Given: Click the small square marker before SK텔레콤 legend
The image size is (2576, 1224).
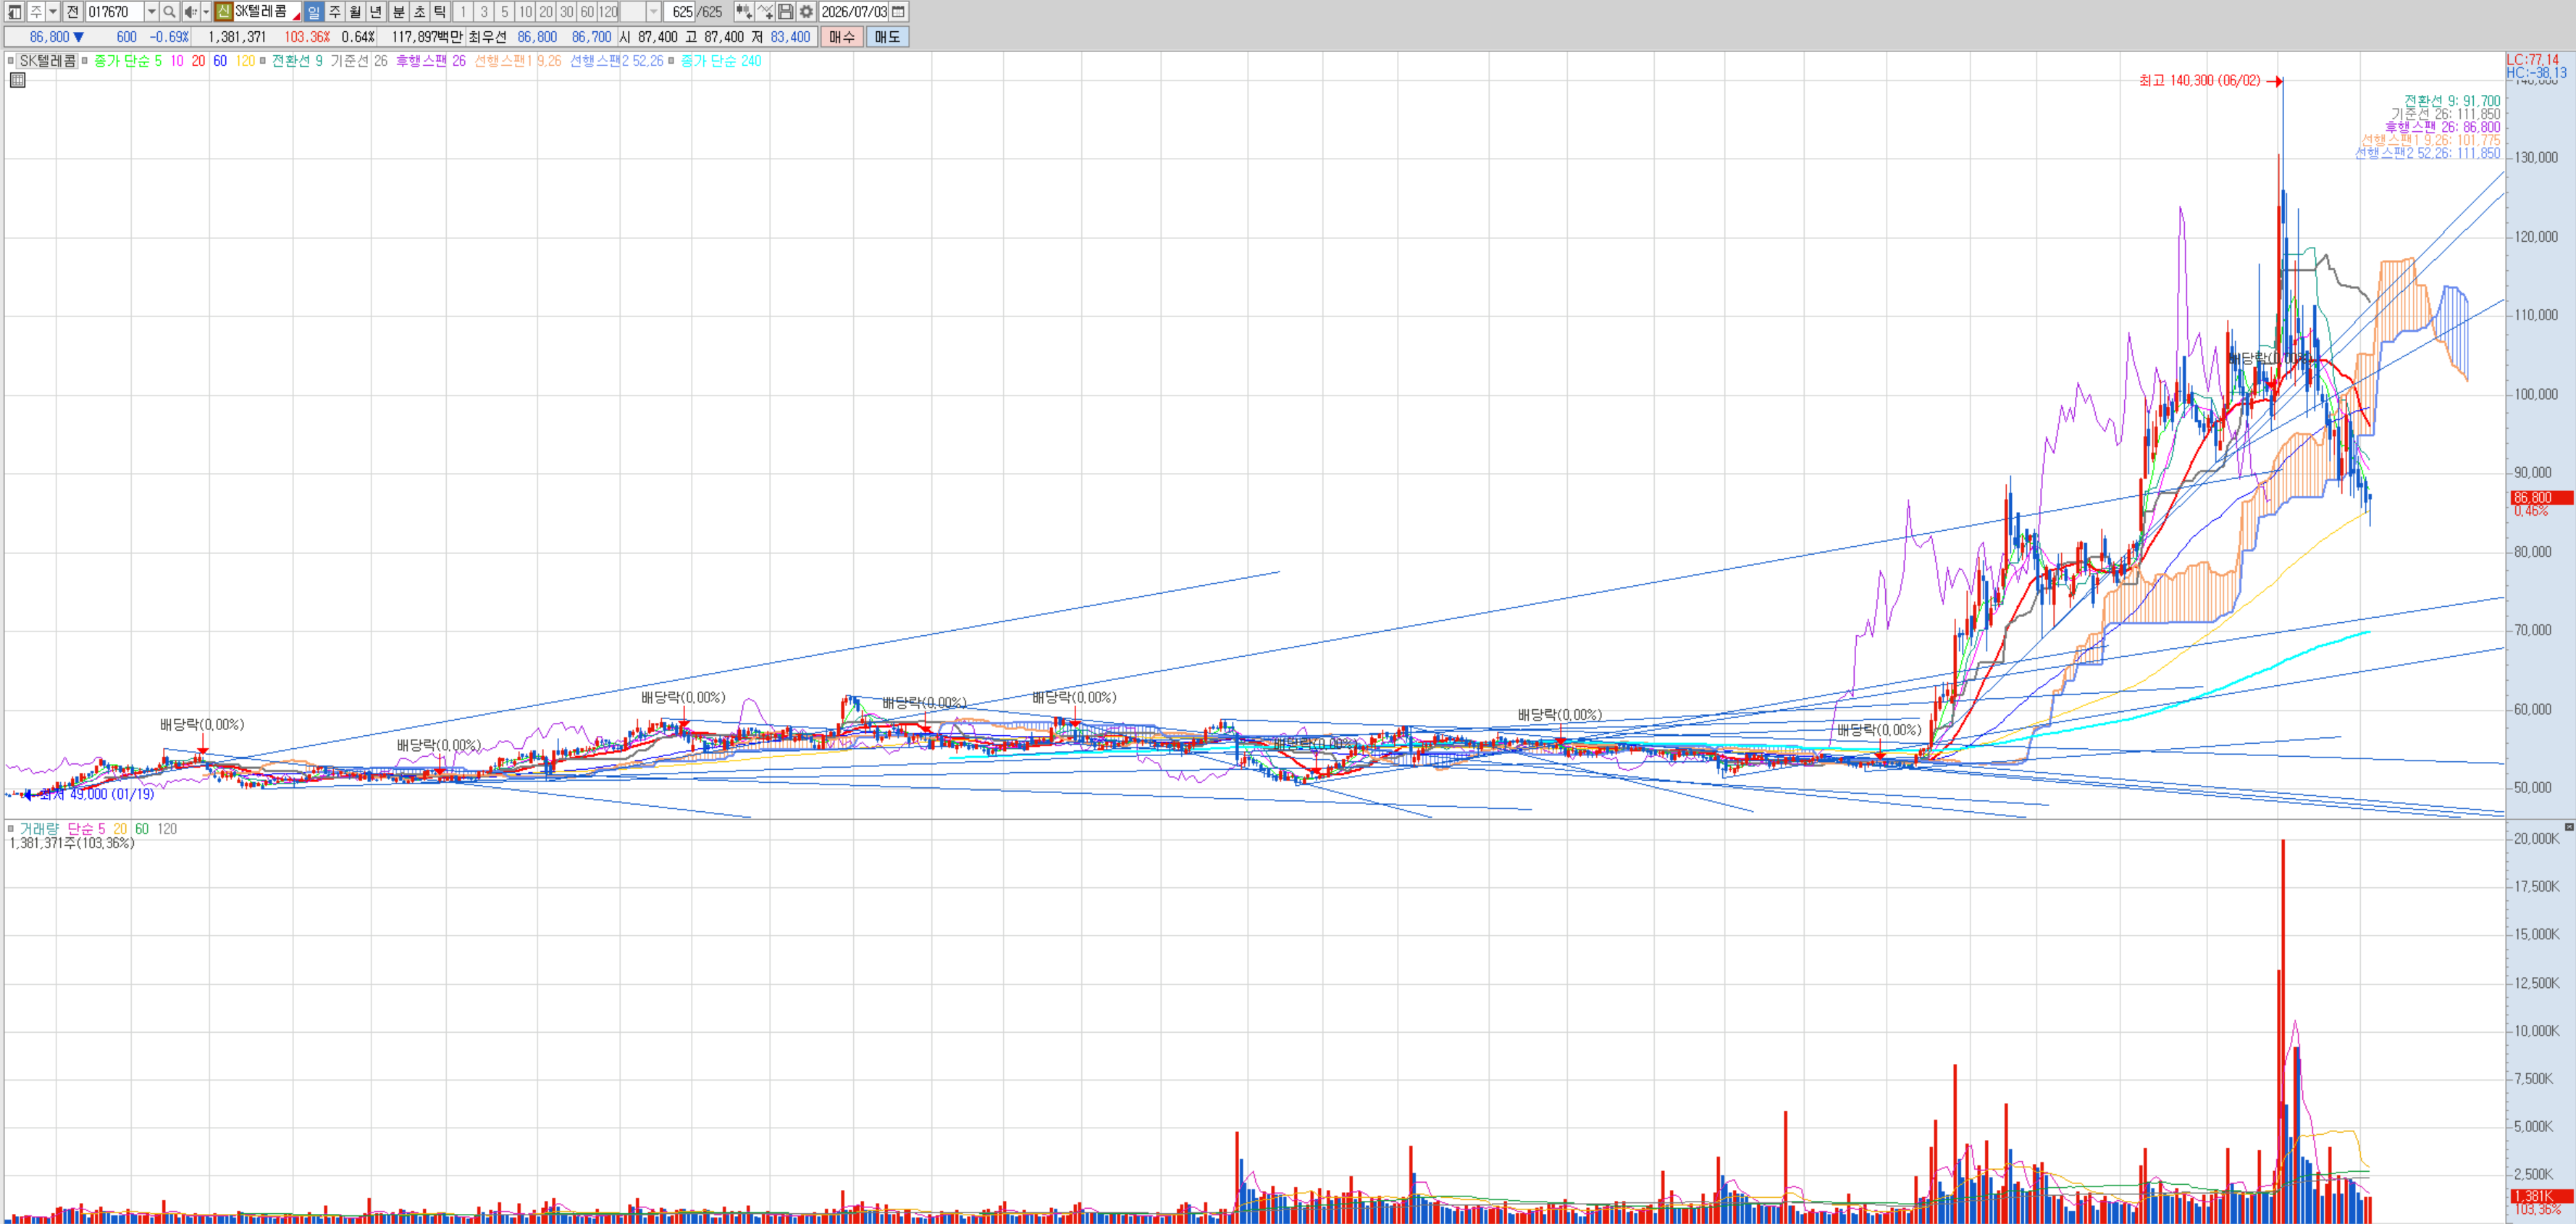Looking at the screenshot, I should 11,61.
